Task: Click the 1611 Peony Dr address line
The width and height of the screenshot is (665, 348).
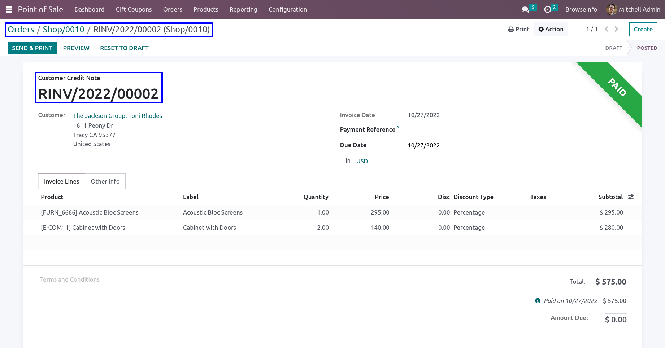Action: click(93, 125)
